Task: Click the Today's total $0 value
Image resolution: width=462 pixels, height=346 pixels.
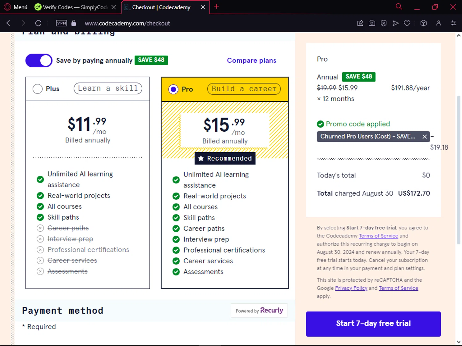Action: pos(426,175)
